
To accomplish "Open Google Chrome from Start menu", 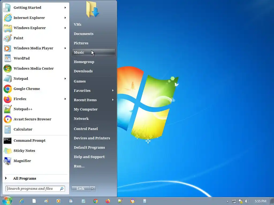I will [x=36, y=89].
